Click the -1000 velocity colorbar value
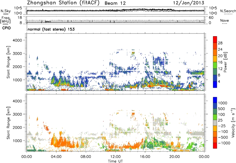This screenshot has height=163, width=236. tap(224, 143)
